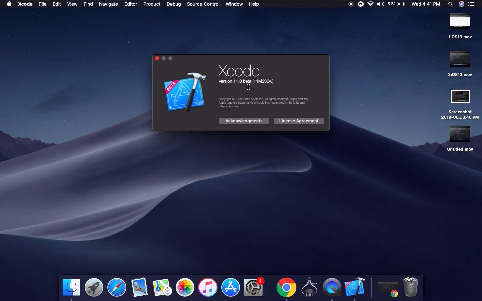Open Siri from menu bar
482x301 pixels.
(x=462, y=4)
